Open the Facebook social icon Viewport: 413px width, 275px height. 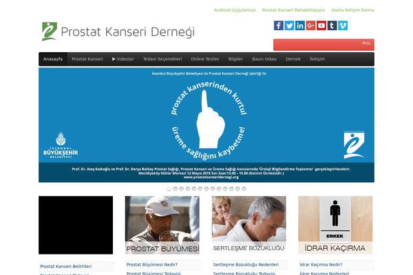coord(279,25)
